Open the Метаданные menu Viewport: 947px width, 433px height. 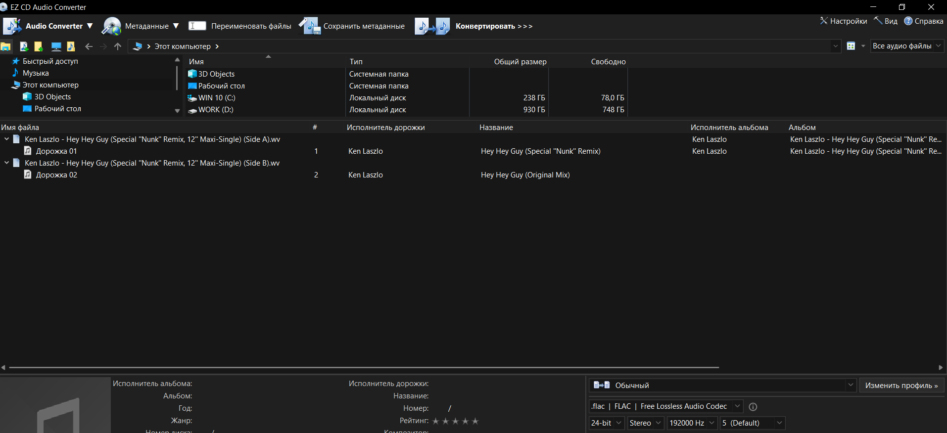tap(141, 26)
